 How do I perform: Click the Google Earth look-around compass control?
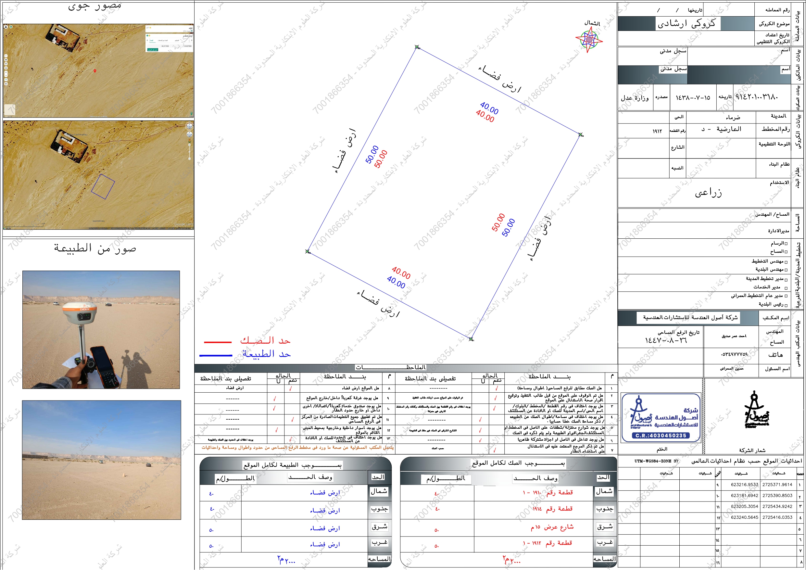[x=190, y=126]
